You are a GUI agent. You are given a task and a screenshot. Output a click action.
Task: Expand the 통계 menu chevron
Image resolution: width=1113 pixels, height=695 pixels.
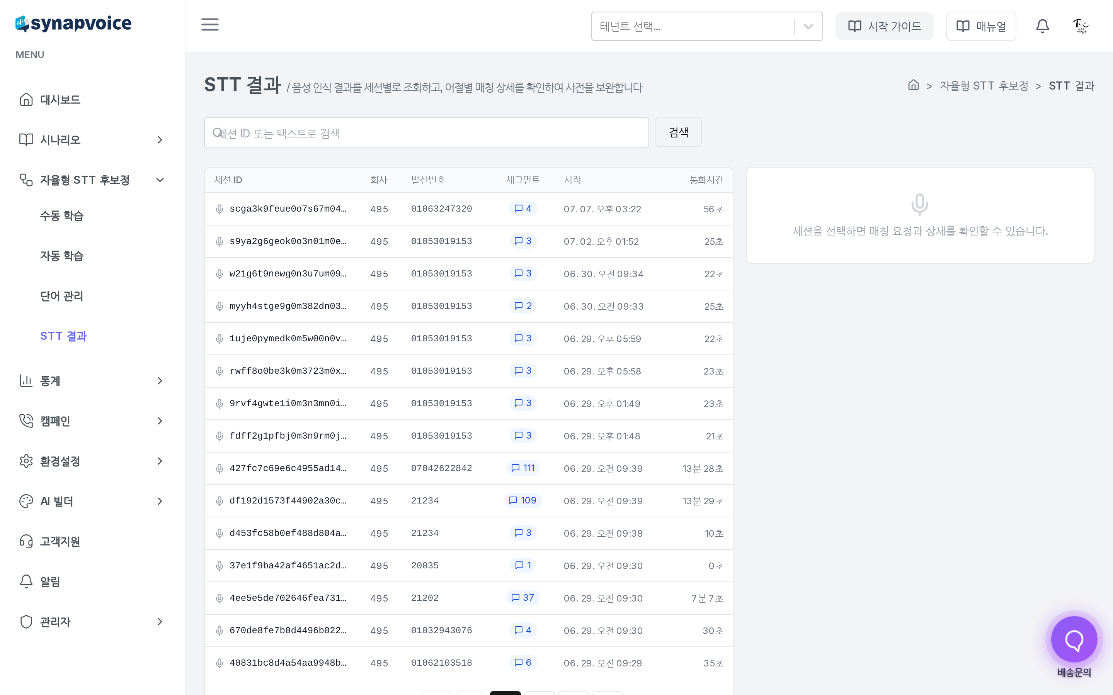pos(160,381)
